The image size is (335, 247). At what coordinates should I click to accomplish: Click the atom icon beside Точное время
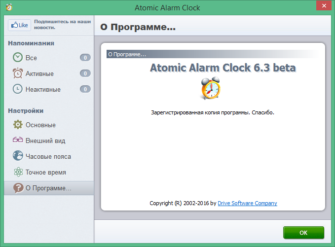point(18,172)
